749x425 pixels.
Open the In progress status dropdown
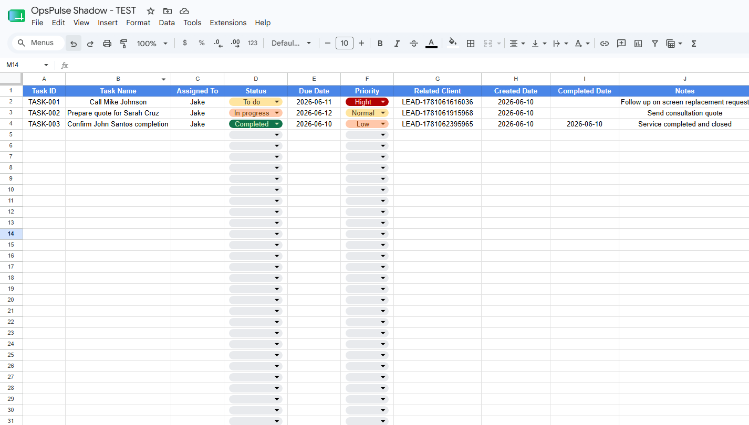[256, 113]
